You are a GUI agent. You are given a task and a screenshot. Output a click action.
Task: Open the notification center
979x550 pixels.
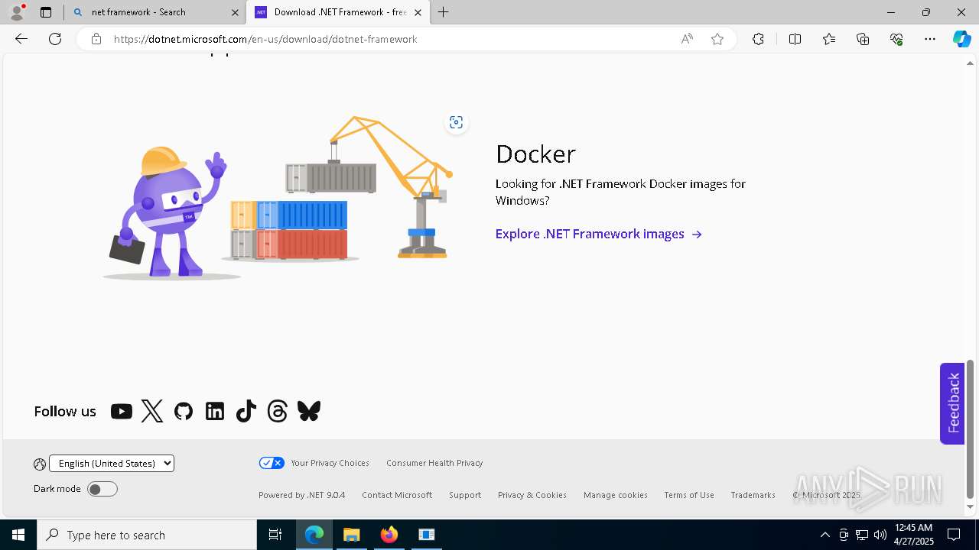(954, 535)
